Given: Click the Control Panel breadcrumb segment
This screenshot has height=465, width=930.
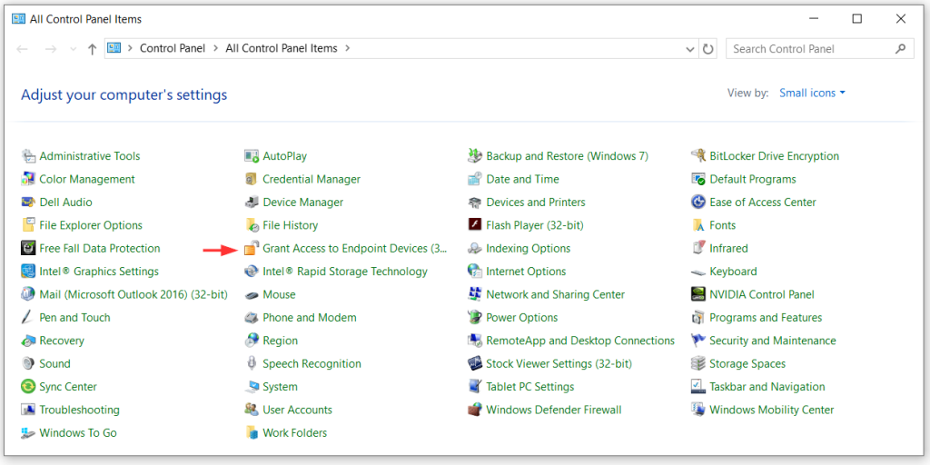Looking at the screenshot, I should tap(172, 49).
